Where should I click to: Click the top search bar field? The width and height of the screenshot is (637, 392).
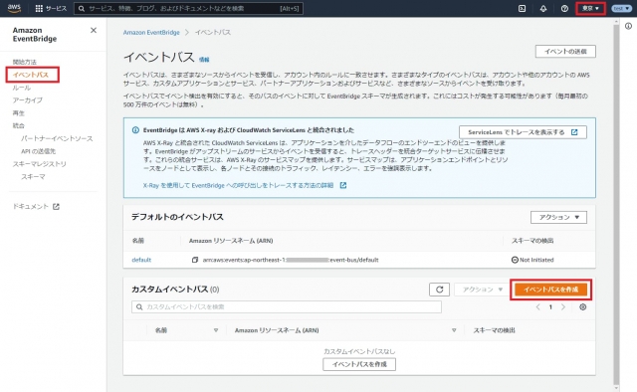coord(188,8)
